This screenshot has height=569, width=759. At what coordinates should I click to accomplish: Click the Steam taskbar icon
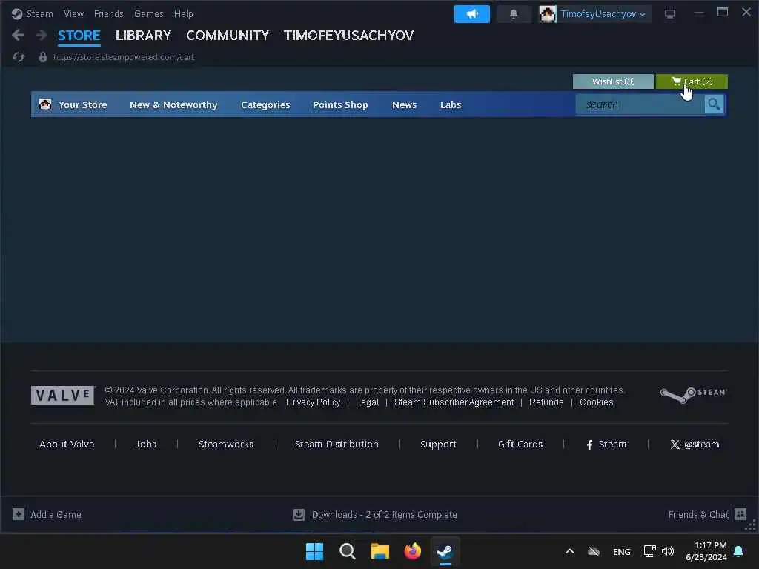pyautogui.click(x=445, y=551)
